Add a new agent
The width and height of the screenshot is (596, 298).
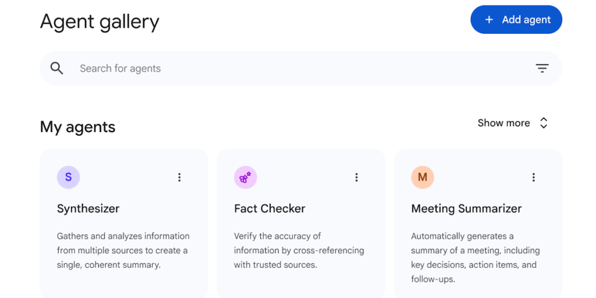point(516,19)
